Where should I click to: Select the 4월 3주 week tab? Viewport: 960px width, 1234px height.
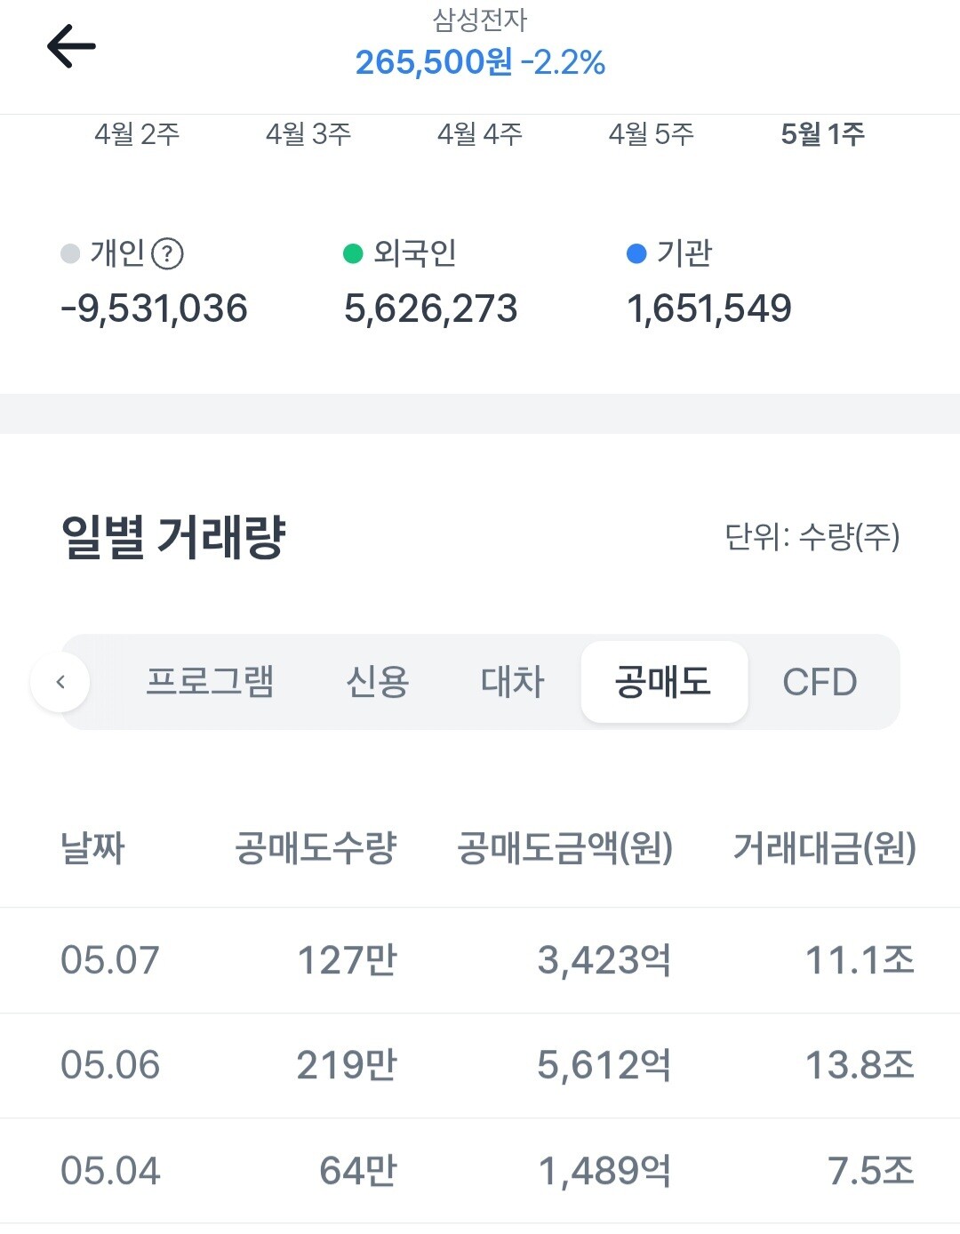click(x=308, y=134)
